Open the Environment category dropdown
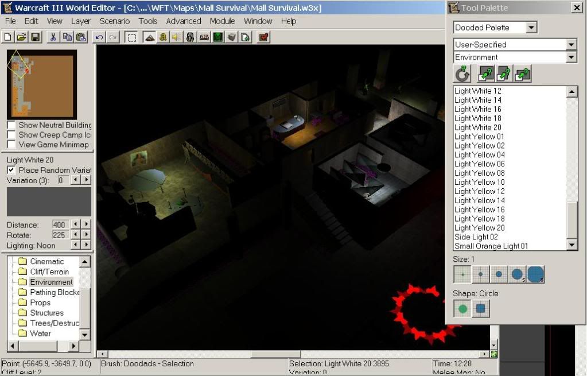This screenshot has height=376, width=587. [571, 57]
